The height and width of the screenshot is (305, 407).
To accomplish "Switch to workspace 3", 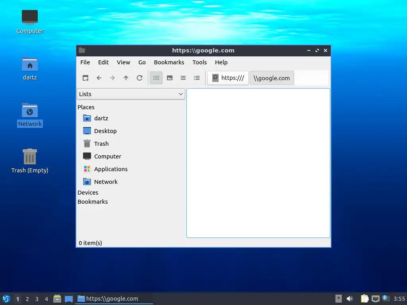I will (x=37, y=299).
